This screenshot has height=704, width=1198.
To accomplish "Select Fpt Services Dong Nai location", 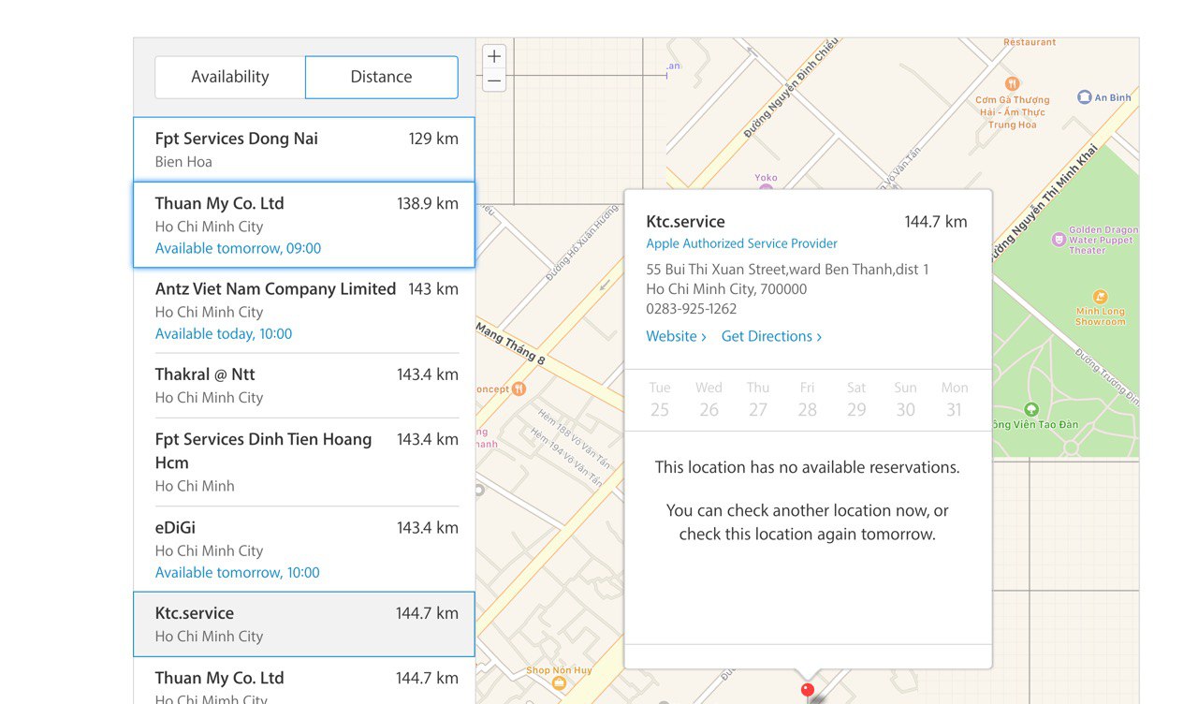I will 304,149.
